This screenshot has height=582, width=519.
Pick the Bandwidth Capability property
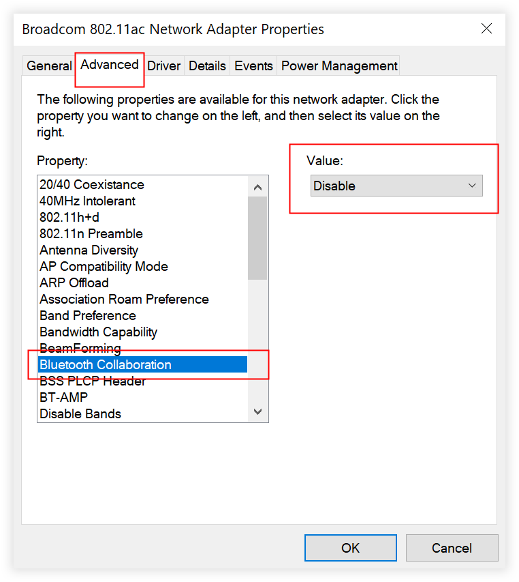click(x=143, y=332)
